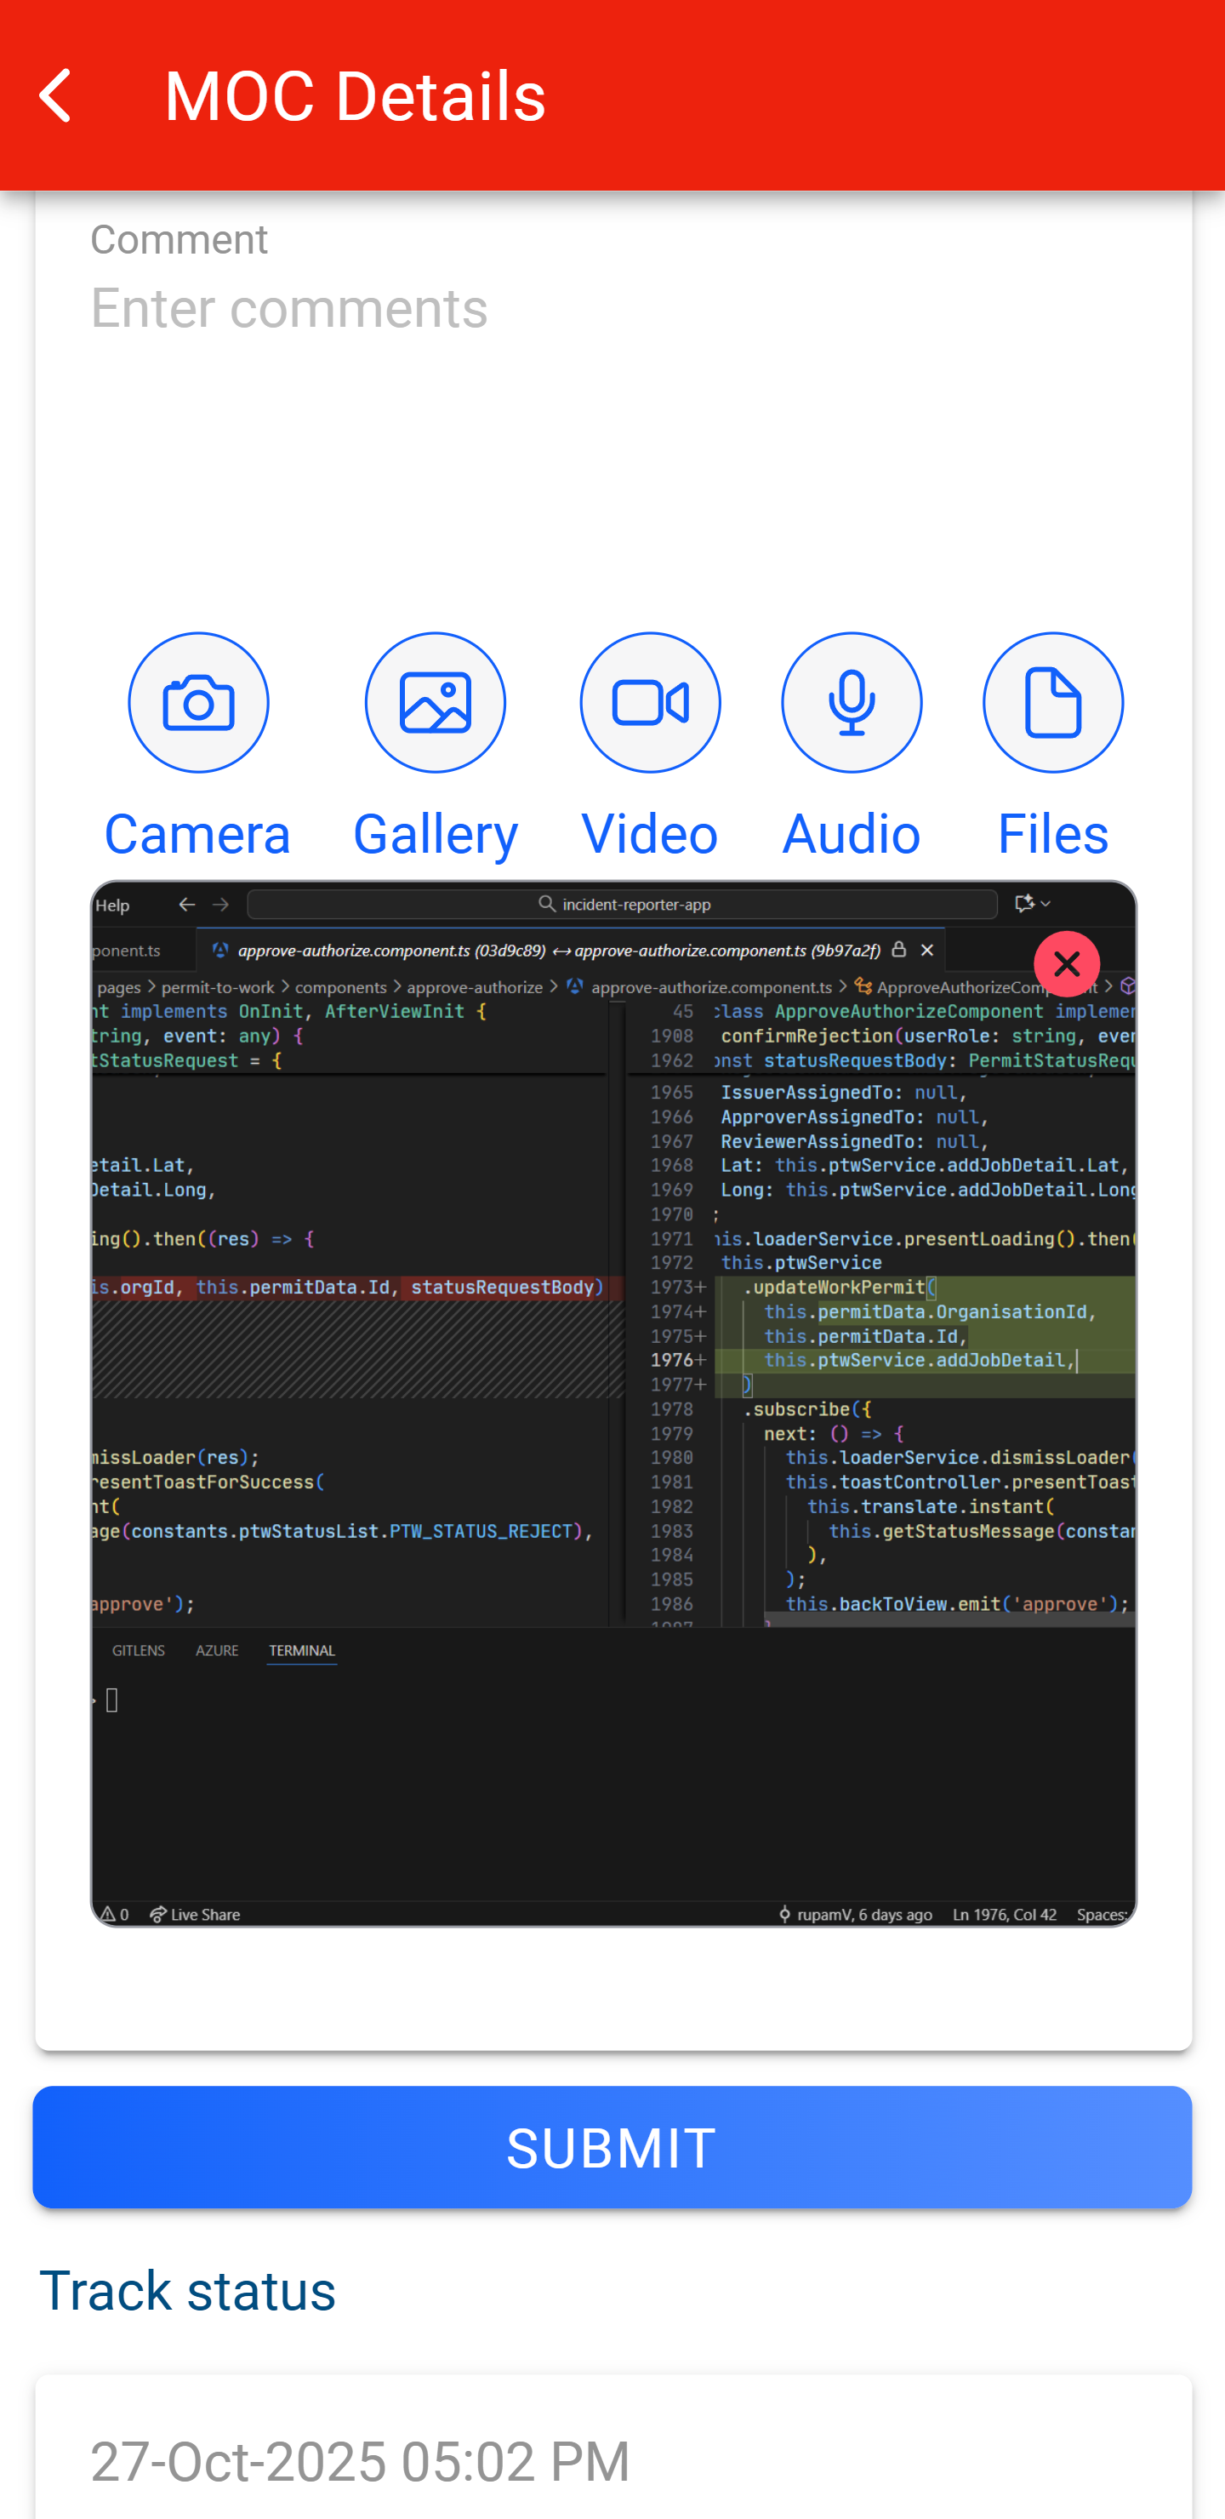Focus the Enter comments text field
This screenshot has height=2519, width=1225.
(x=612, y=431)
